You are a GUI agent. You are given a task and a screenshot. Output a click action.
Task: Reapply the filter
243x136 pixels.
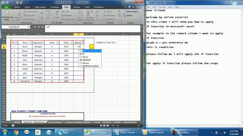(67, 15)
